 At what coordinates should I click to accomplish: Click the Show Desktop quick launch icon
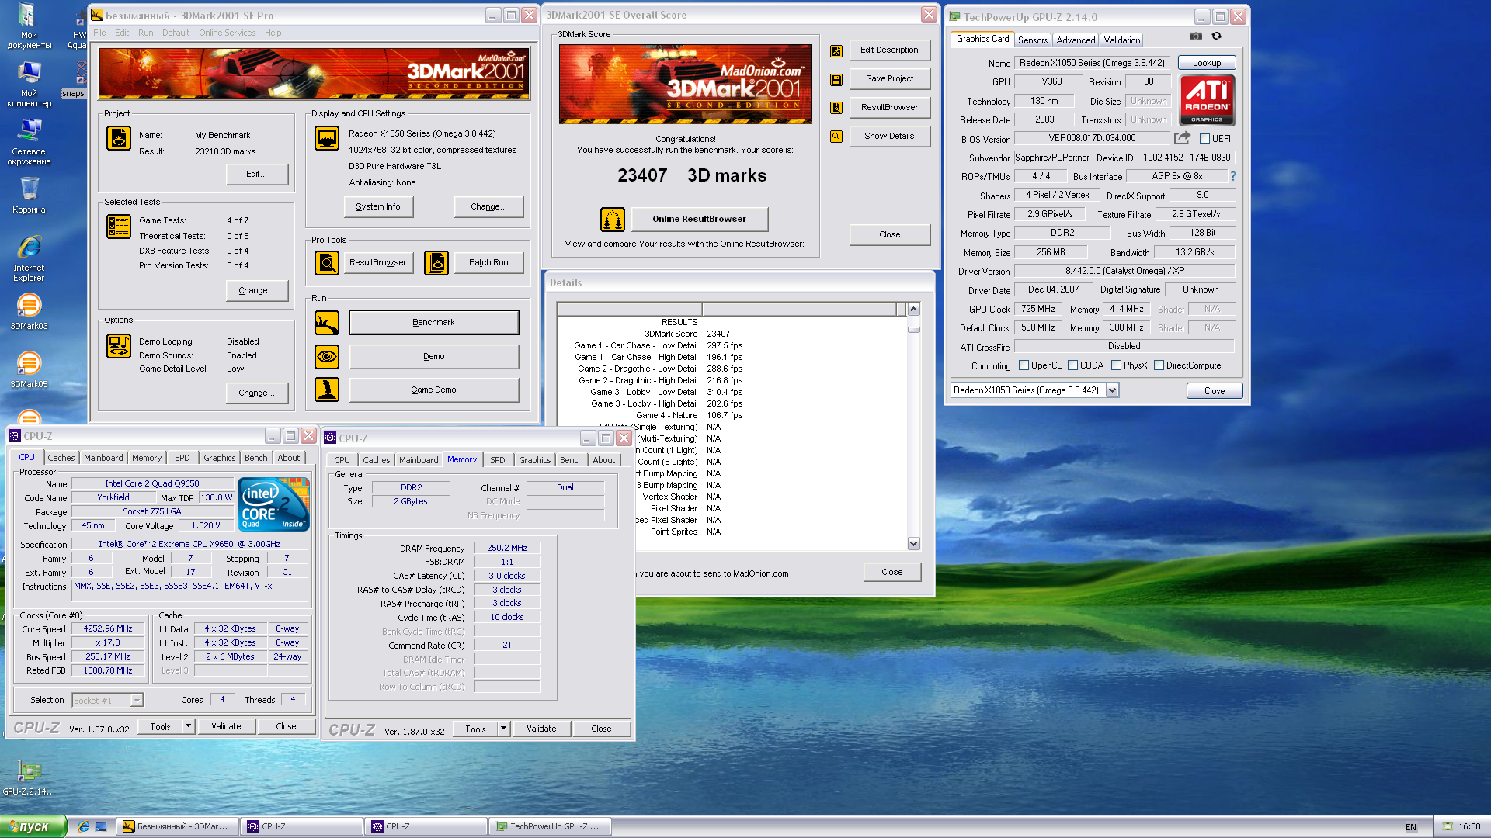pyautogui.click(x=101, y=827)
